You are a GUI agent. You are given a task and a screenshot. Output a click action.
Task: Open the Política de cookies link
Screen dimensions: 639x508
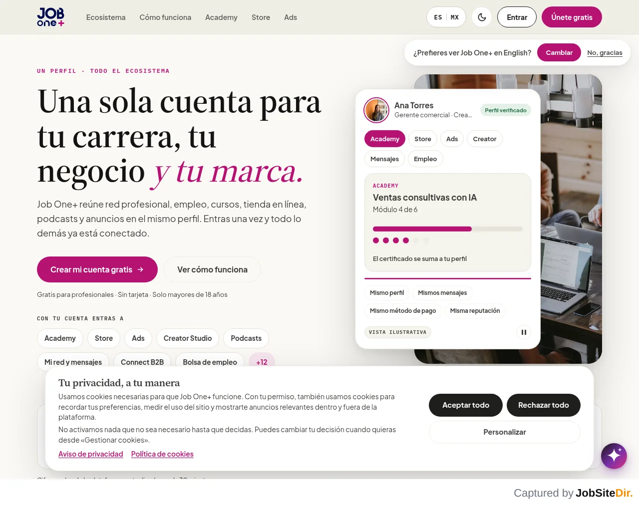[x=162, y=454]
